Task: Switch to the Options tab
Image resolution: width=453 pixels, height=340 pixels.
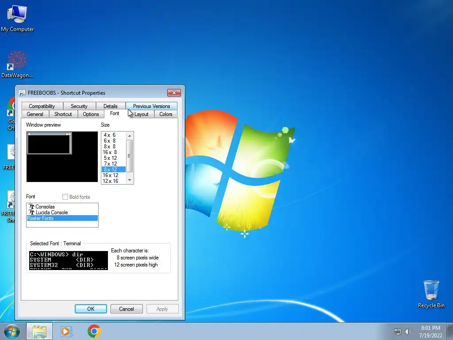Action: click(91, 114)
